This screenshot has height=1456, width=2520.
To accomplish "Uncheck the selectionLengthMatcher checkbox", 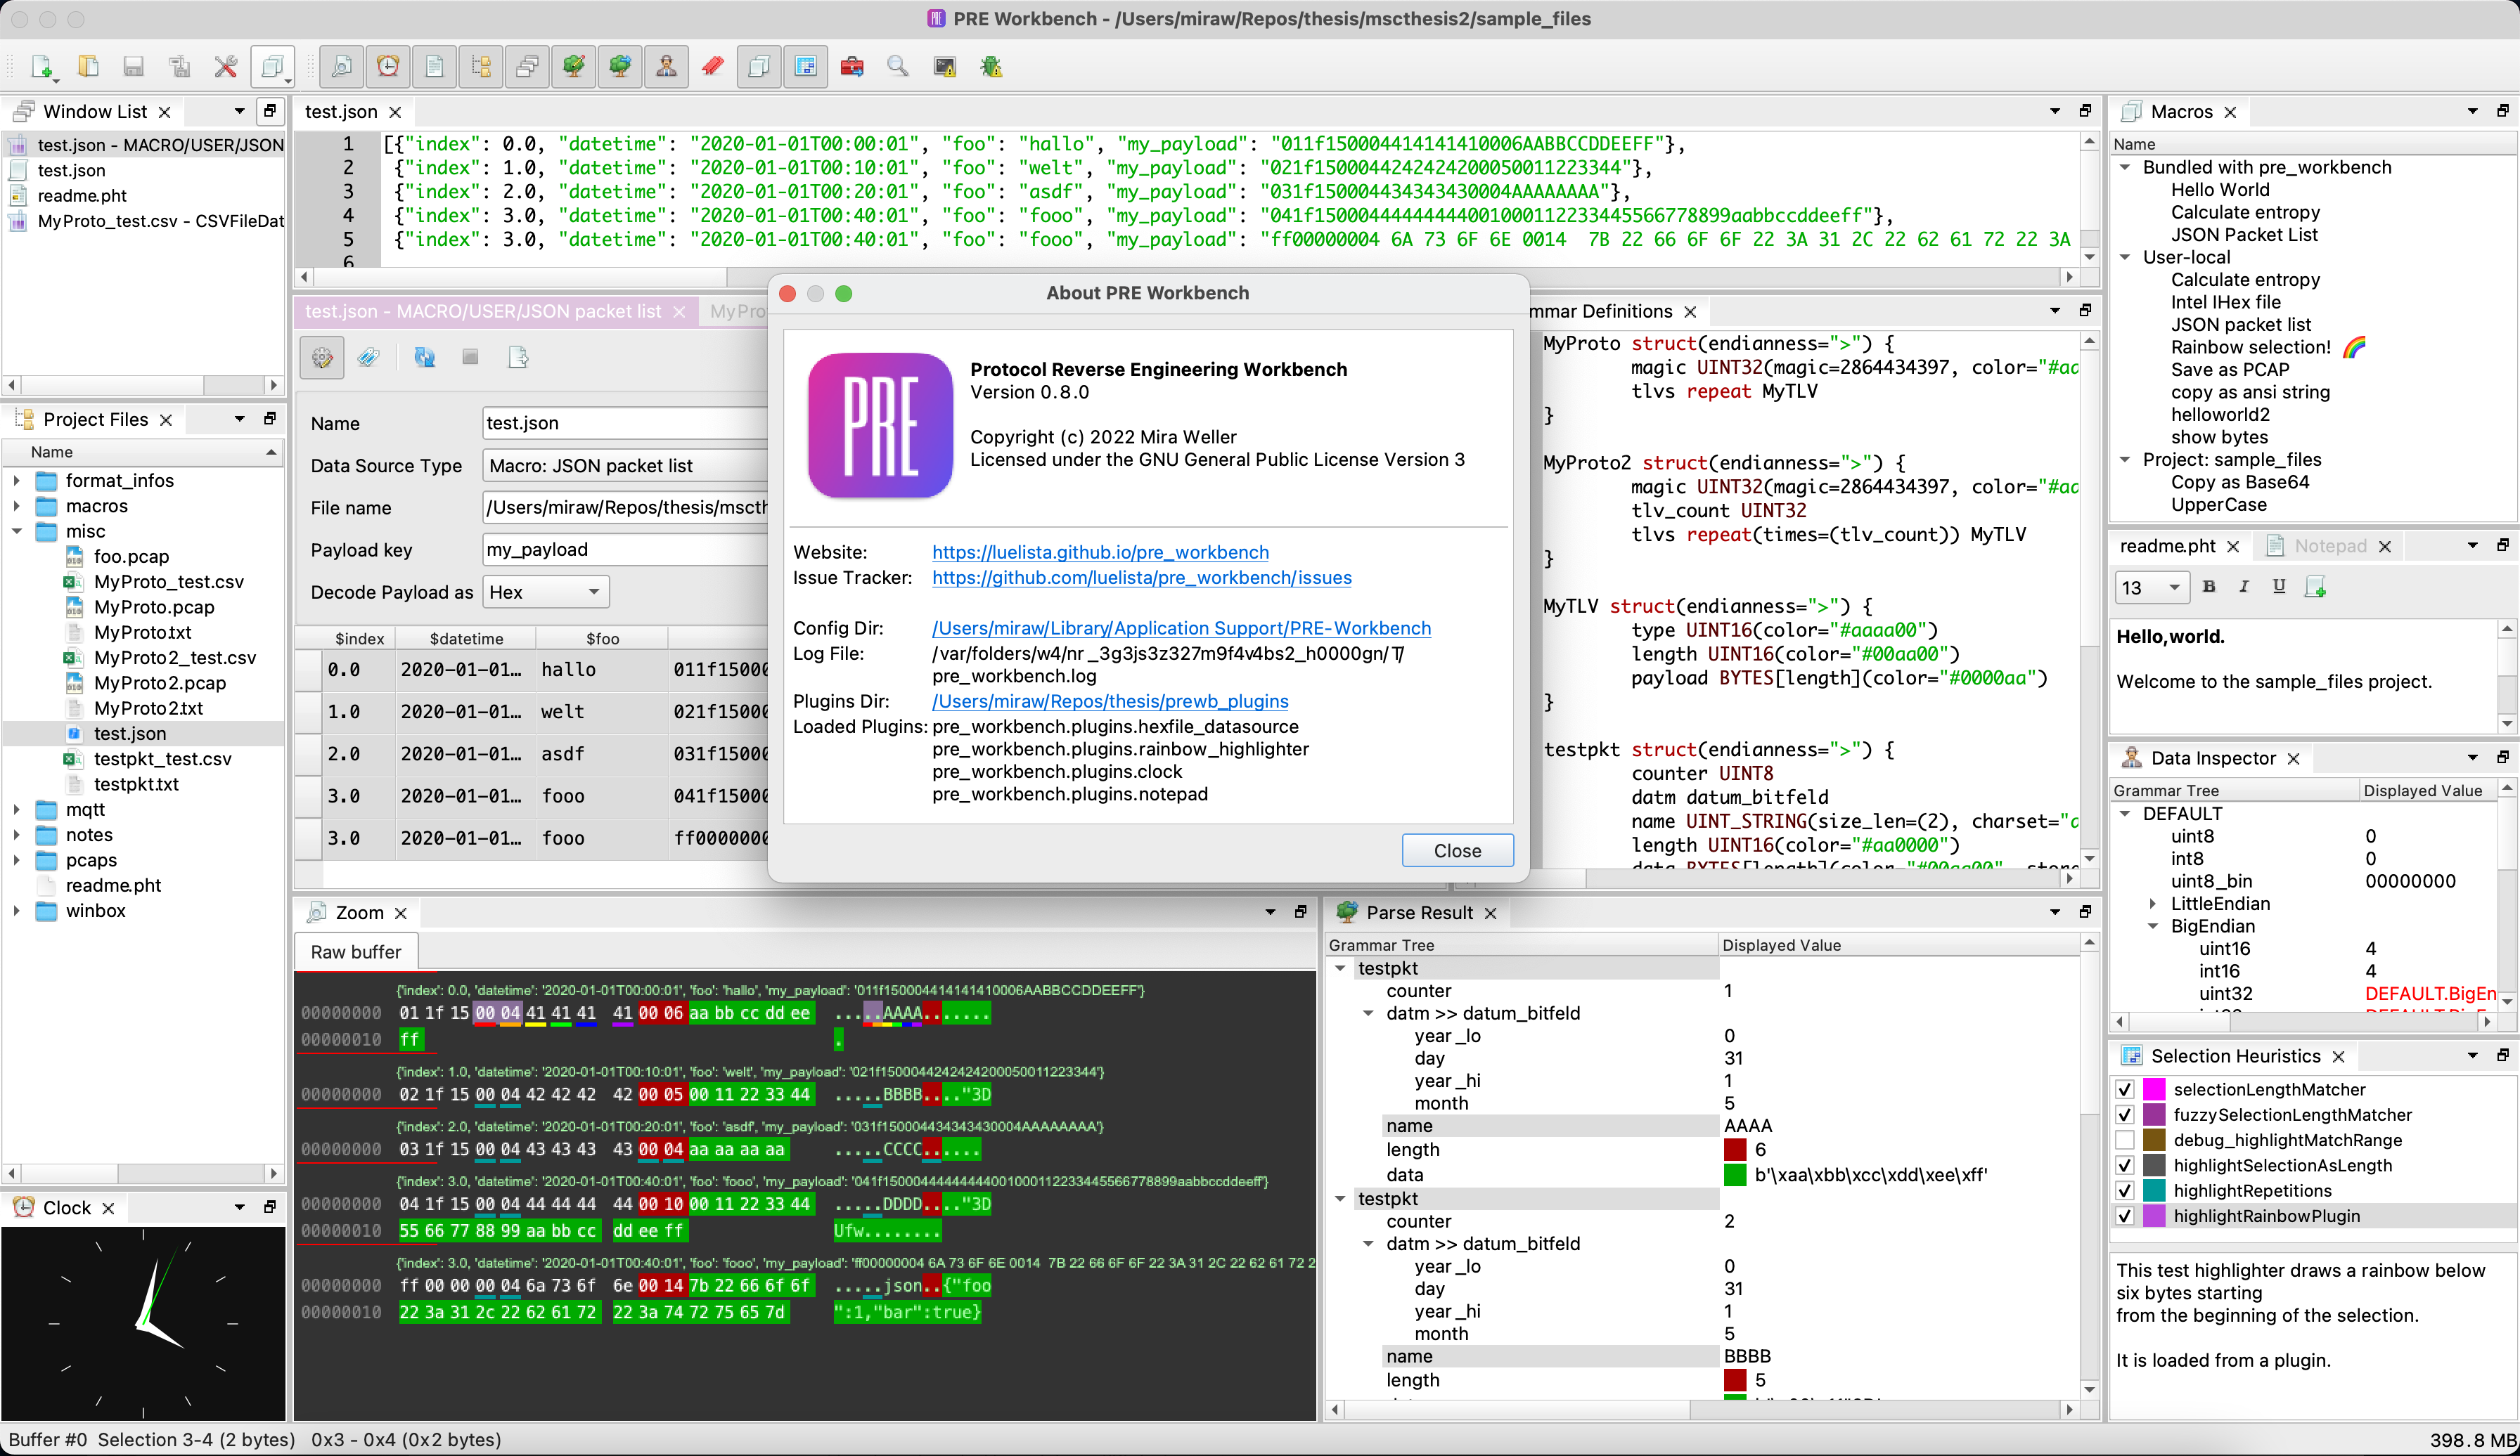I will (x=2125, y=1089).
